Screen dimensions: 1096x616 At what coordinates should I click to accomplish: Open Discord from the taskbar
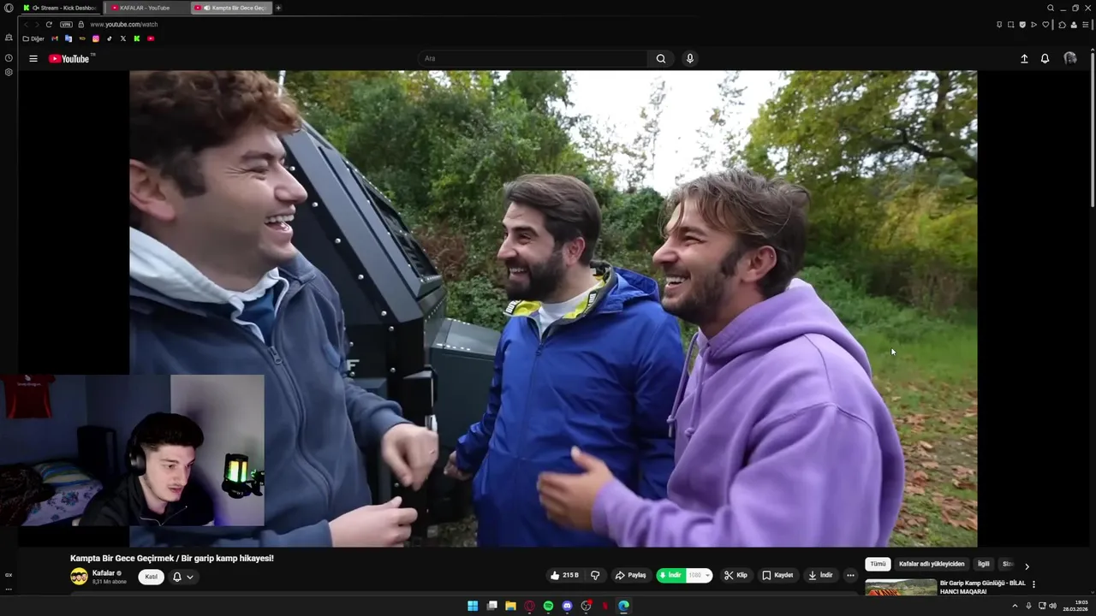pyautogui.click(x=567, y=606)
